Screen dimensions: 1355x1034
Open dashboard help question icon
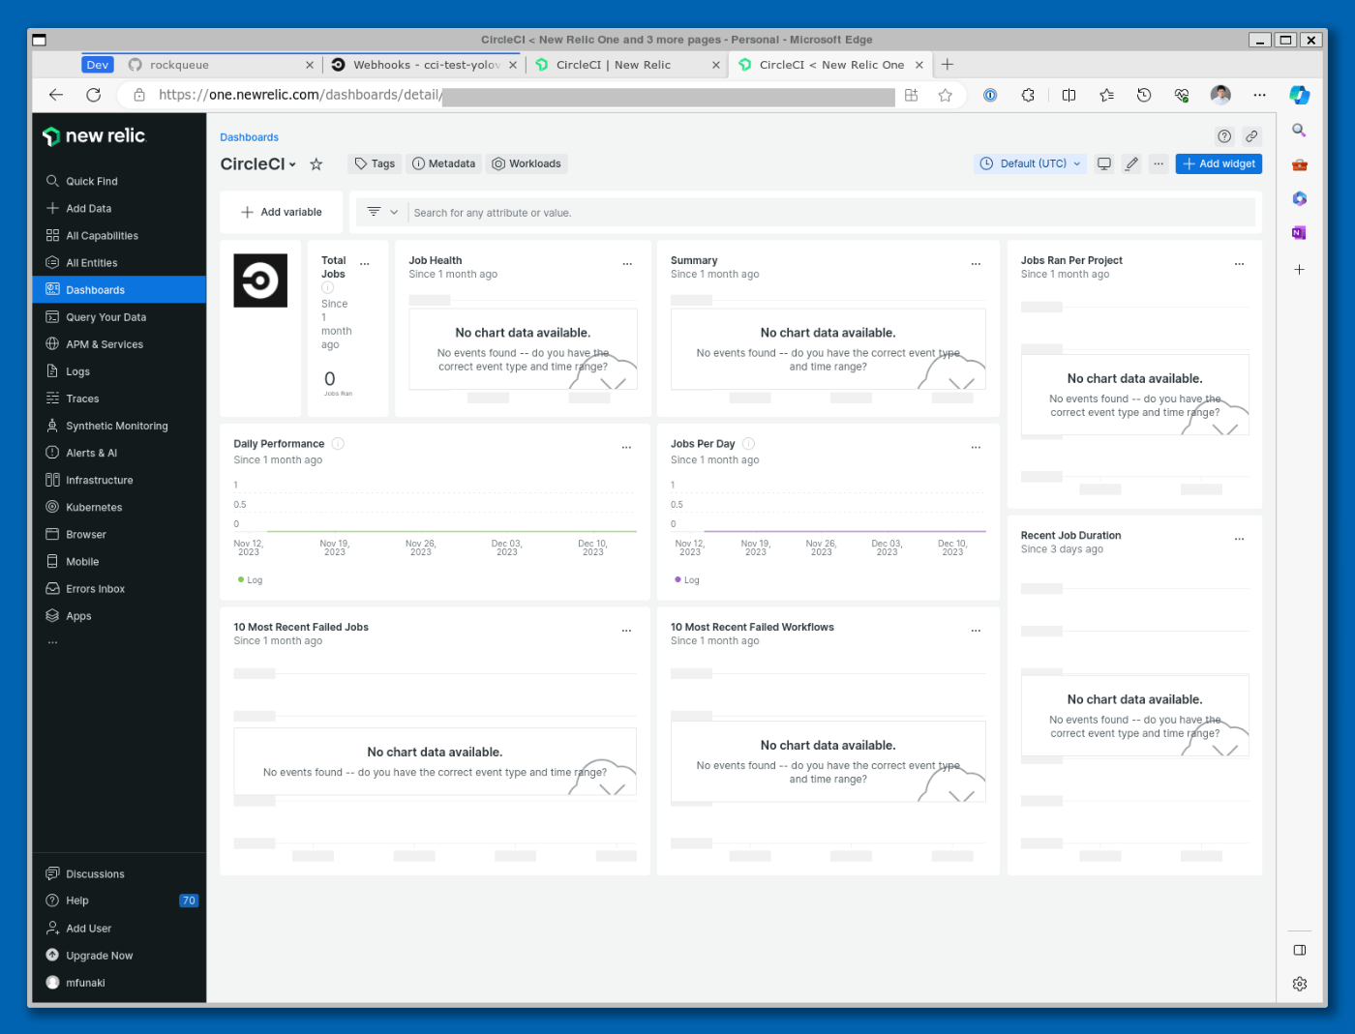coord(1224,136)
